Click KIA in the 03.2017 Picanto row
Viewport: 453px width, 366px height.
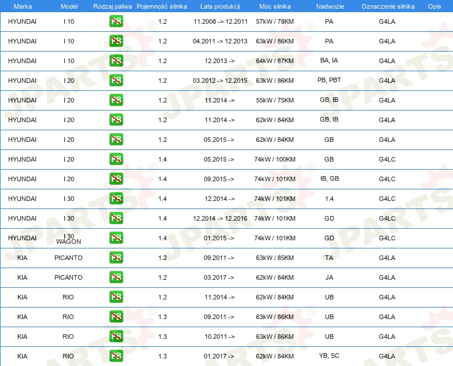(x=22, y=277)
